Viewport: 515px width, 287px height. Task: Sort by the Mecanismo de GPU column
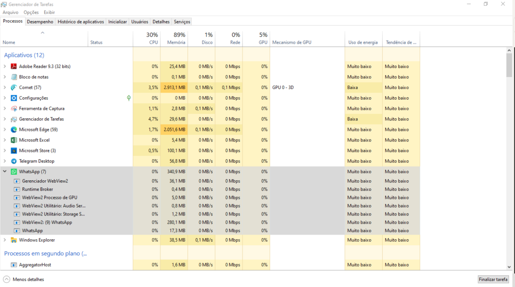307,39
